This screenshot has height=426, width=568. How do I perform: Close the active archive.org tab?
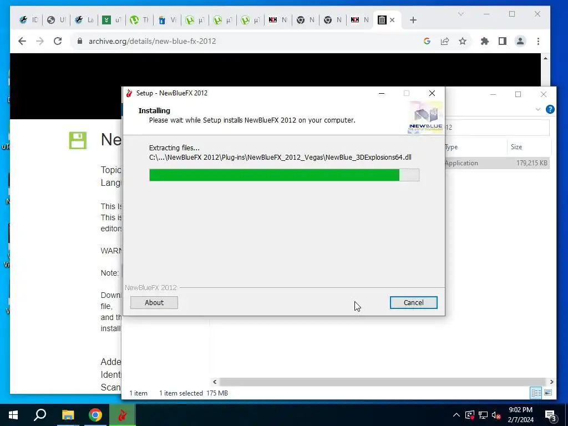[392, 20]
